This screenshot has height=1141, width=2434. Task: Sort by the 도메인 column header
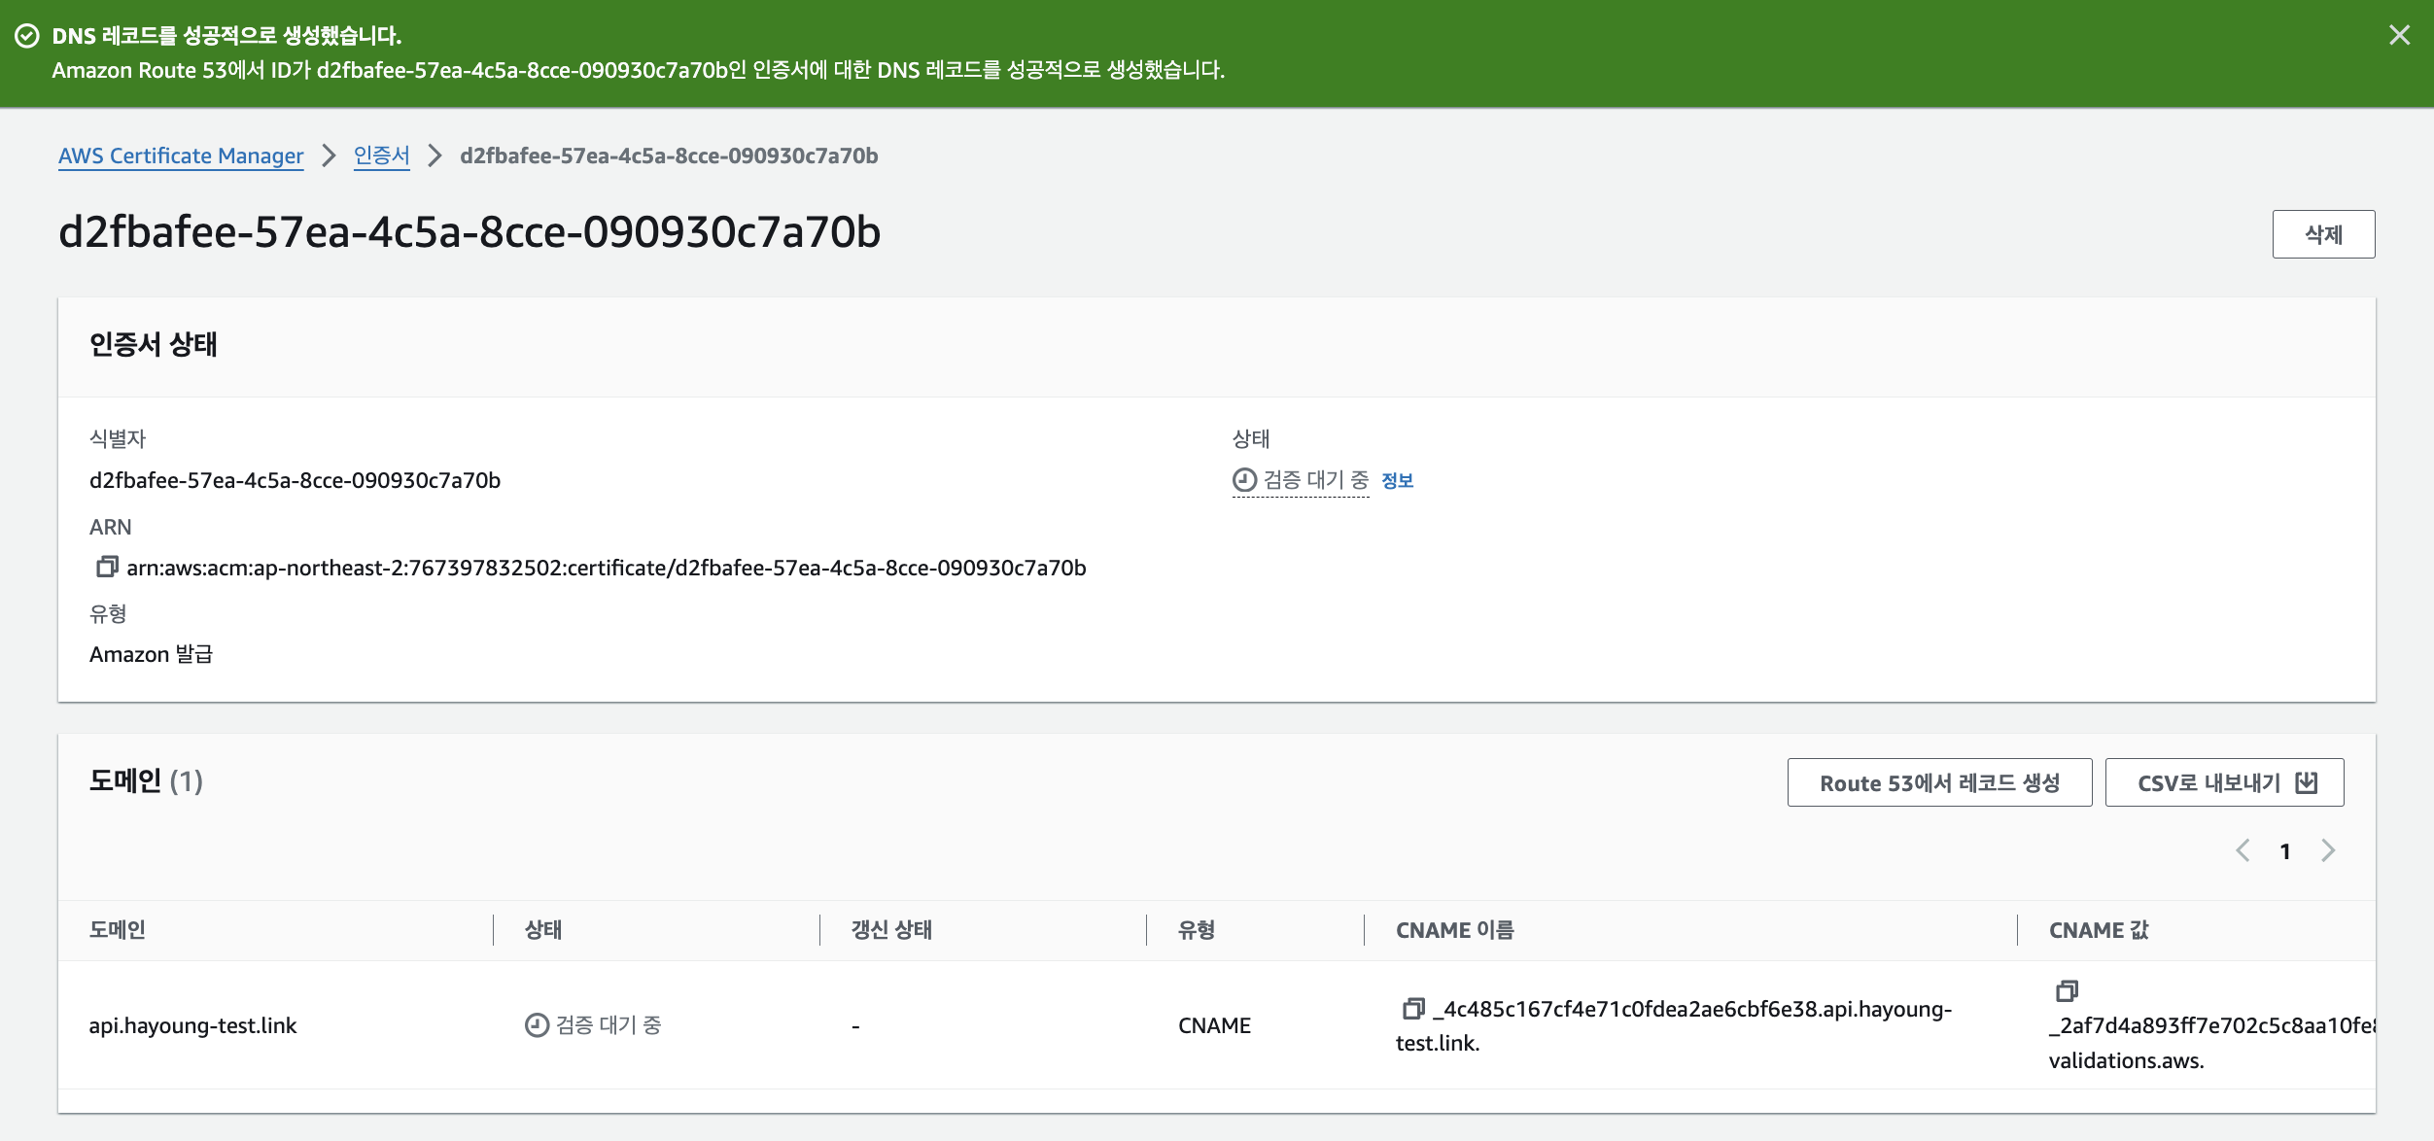[x=118, y=930]
